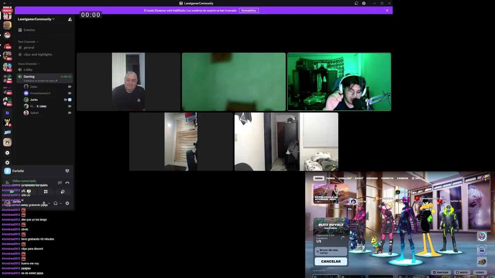Select the webcam tile of man in black shirt

coord(128,82)
